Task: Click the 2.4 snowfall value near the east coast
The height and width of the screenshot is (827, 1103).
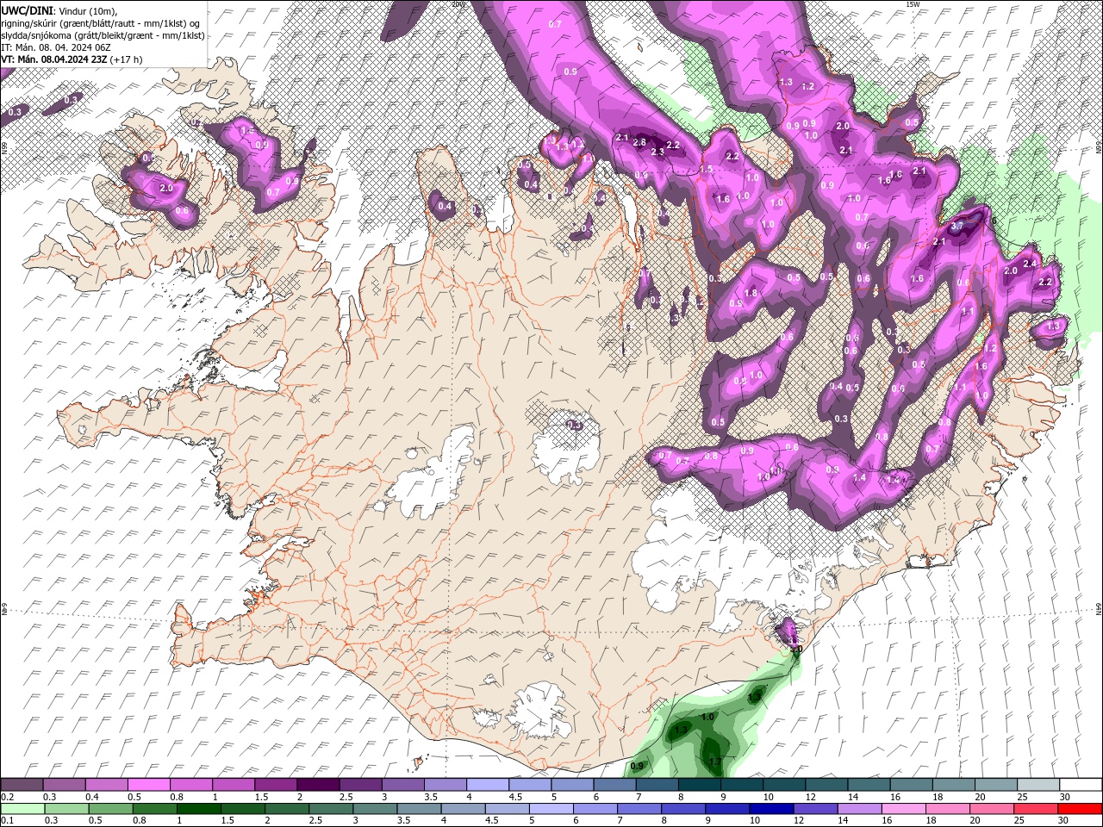Action: coord(1029,264)
